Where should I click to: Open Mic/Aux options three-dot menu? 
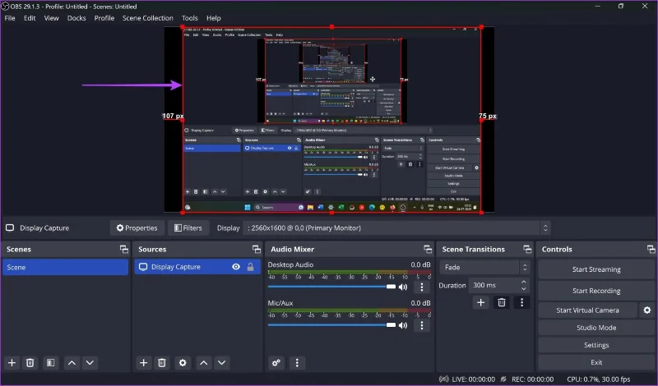(x=422, y=325)
